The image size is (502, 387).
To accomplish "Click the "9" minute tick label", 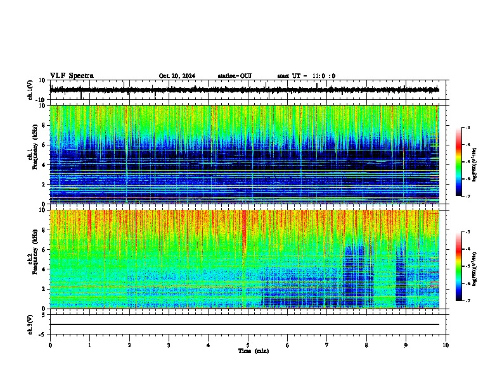I will point(406,345).
